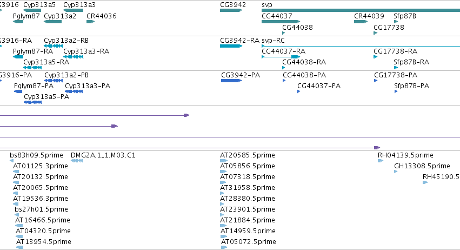The width and height of the screenshot is (460, 250).
Task: Select the CG3942 gene glyph
Action: tap(231, 11)
